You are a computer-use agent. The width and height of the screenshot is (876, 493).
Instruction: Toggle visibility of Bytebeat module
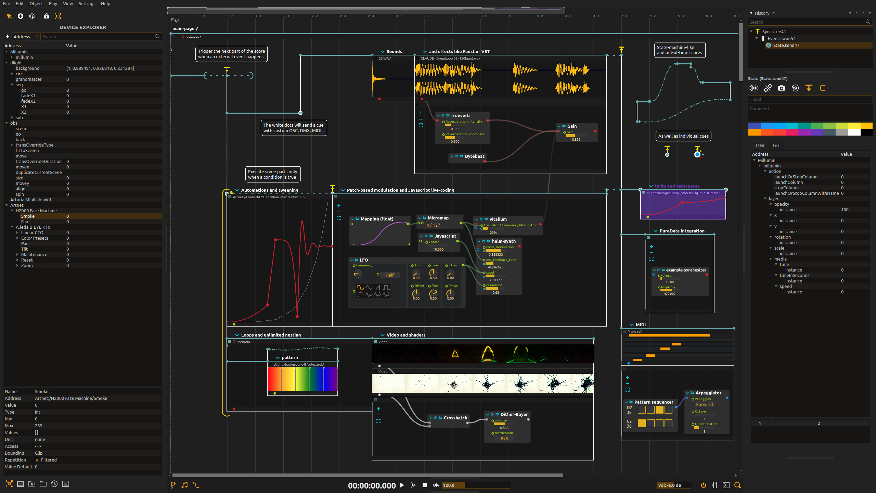tap(452, 156)
